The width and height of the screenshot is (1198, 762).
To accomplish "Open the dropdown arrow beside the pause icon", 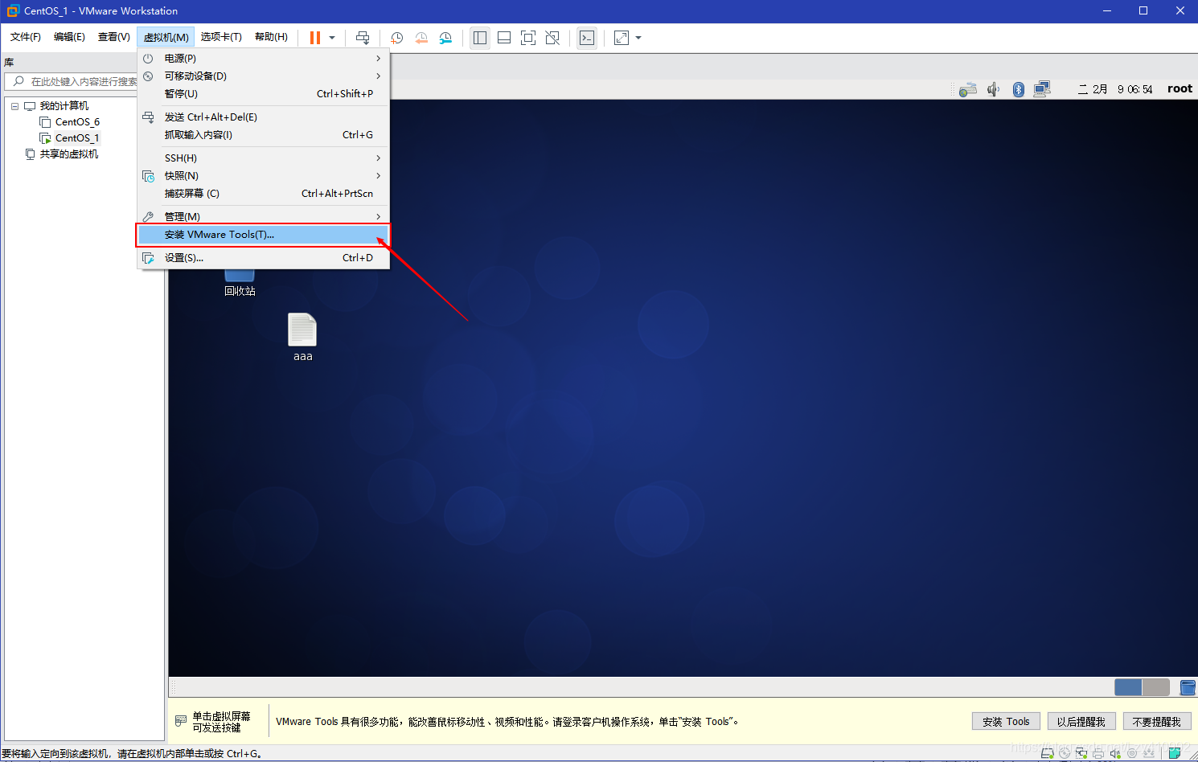I will pos(332,38).
